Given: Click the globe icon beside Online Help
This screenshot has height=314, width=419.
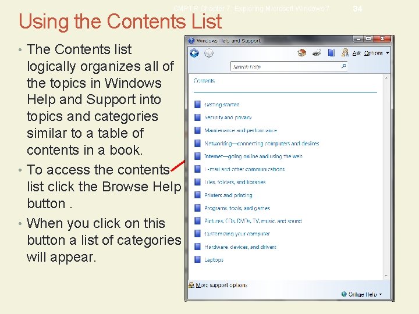Looking at the screenshot, I should 344,294.
